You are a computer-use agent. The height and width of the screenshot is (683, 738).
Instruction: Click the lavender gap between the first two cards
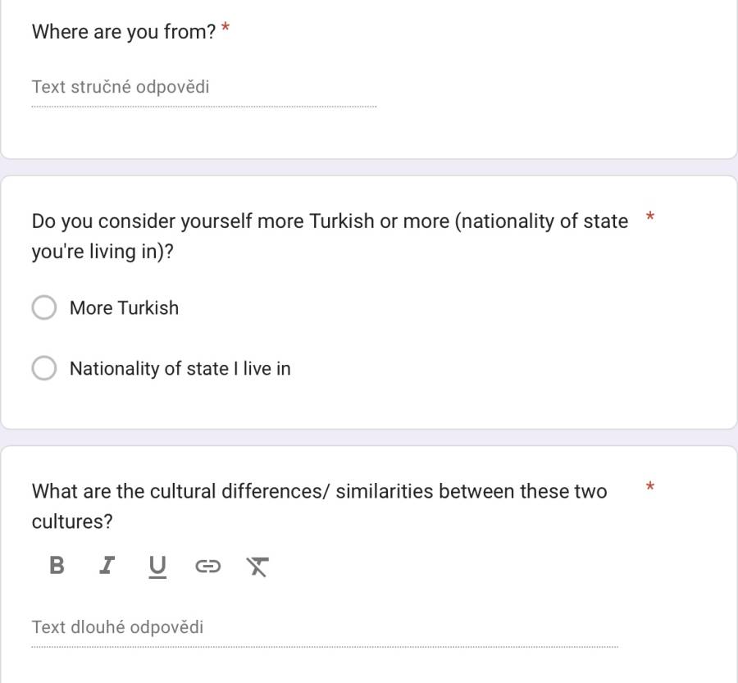[x=369, y=167]
